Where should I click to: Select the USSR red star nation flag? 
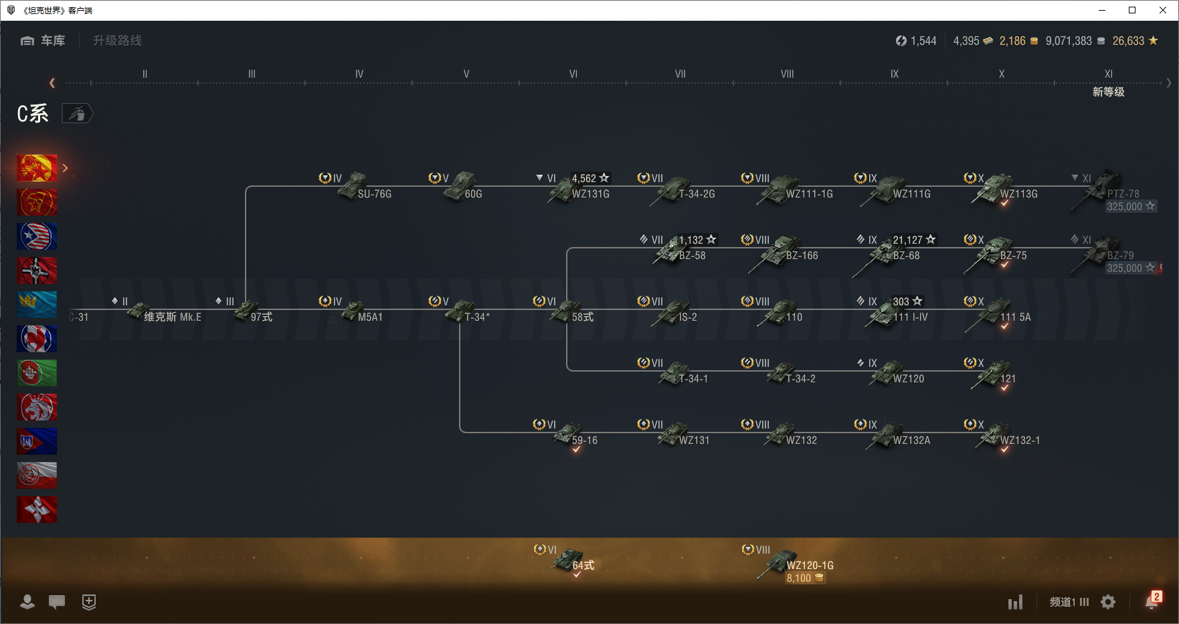tap(37, 202)
